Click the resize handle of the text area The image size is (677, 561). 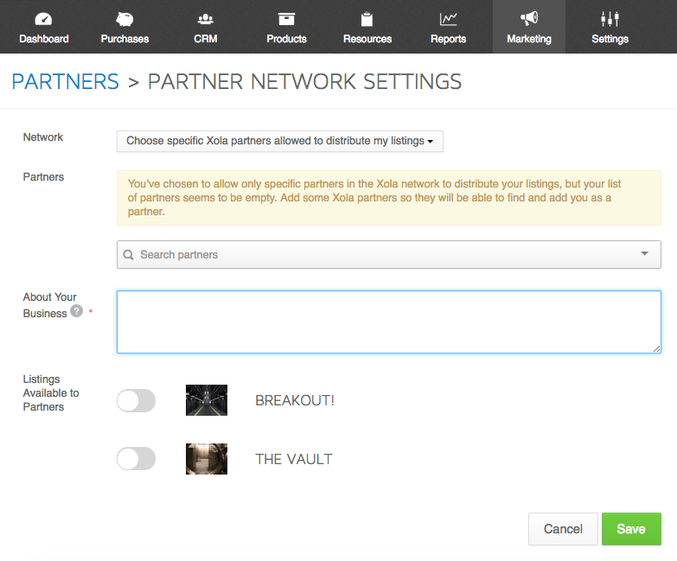pos(657,348)
